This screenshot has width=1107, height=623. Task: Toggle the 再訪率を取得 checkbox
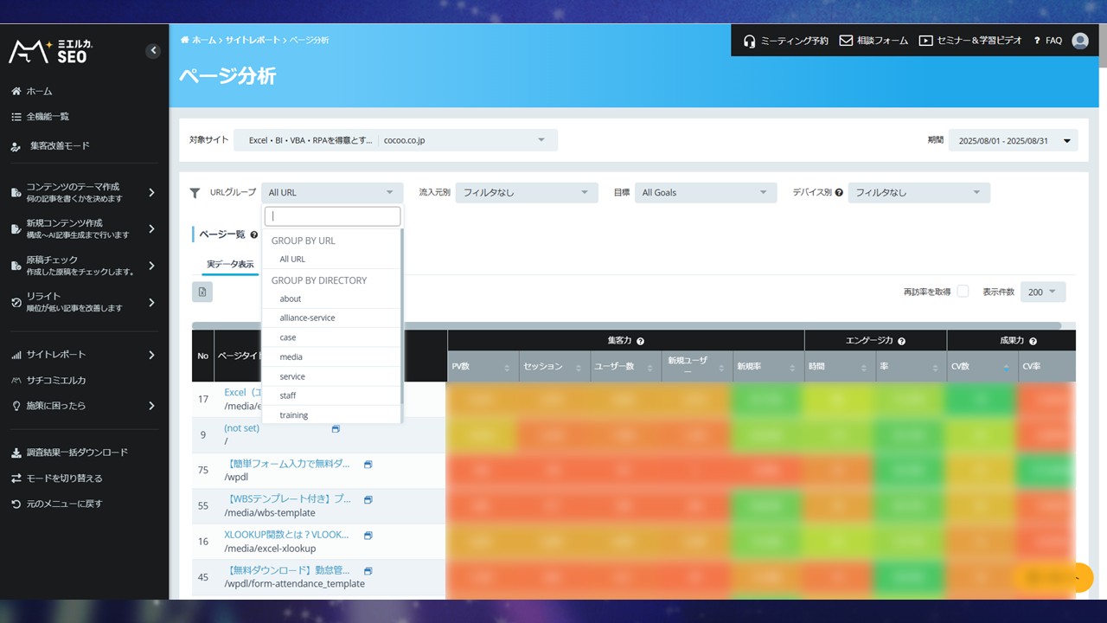(963, 292)
